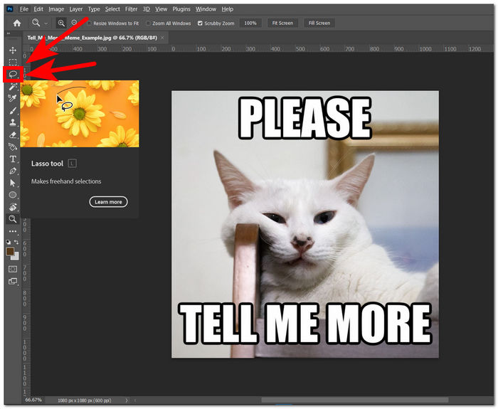Image resolution: width=498 pixels, height=409 pixels.
Task: Click the cat meme image on the canvas
Action: click(x=305, y=224)
